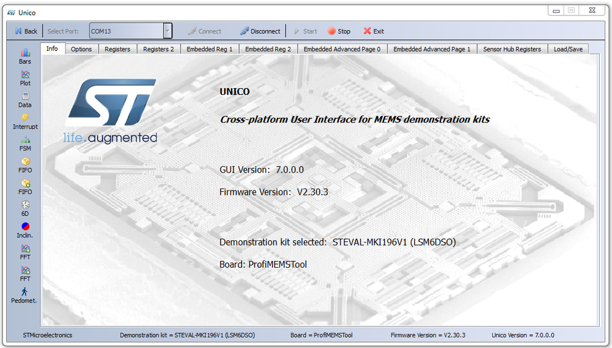Open Embedded Advanced Page 1 tab

pos(432,49)
